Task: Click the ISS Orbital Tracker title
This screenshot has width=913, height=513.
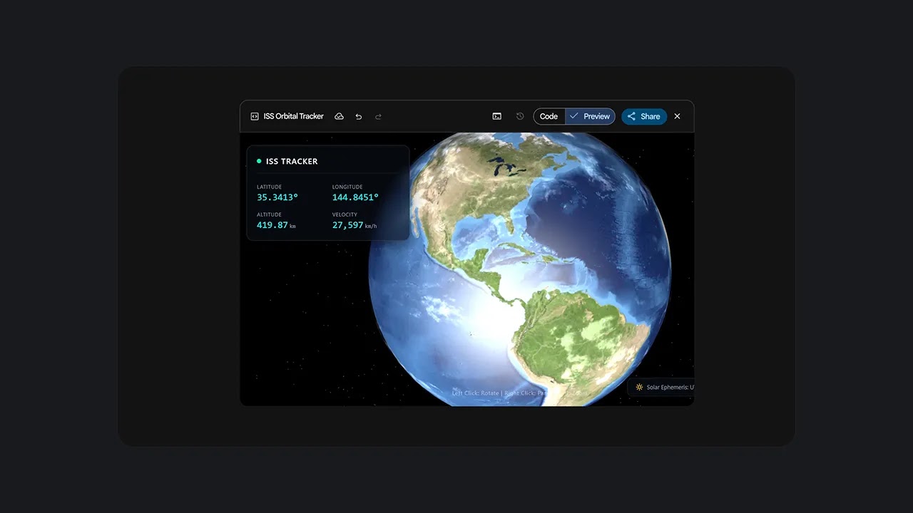Action: click(x=293, y=116)
